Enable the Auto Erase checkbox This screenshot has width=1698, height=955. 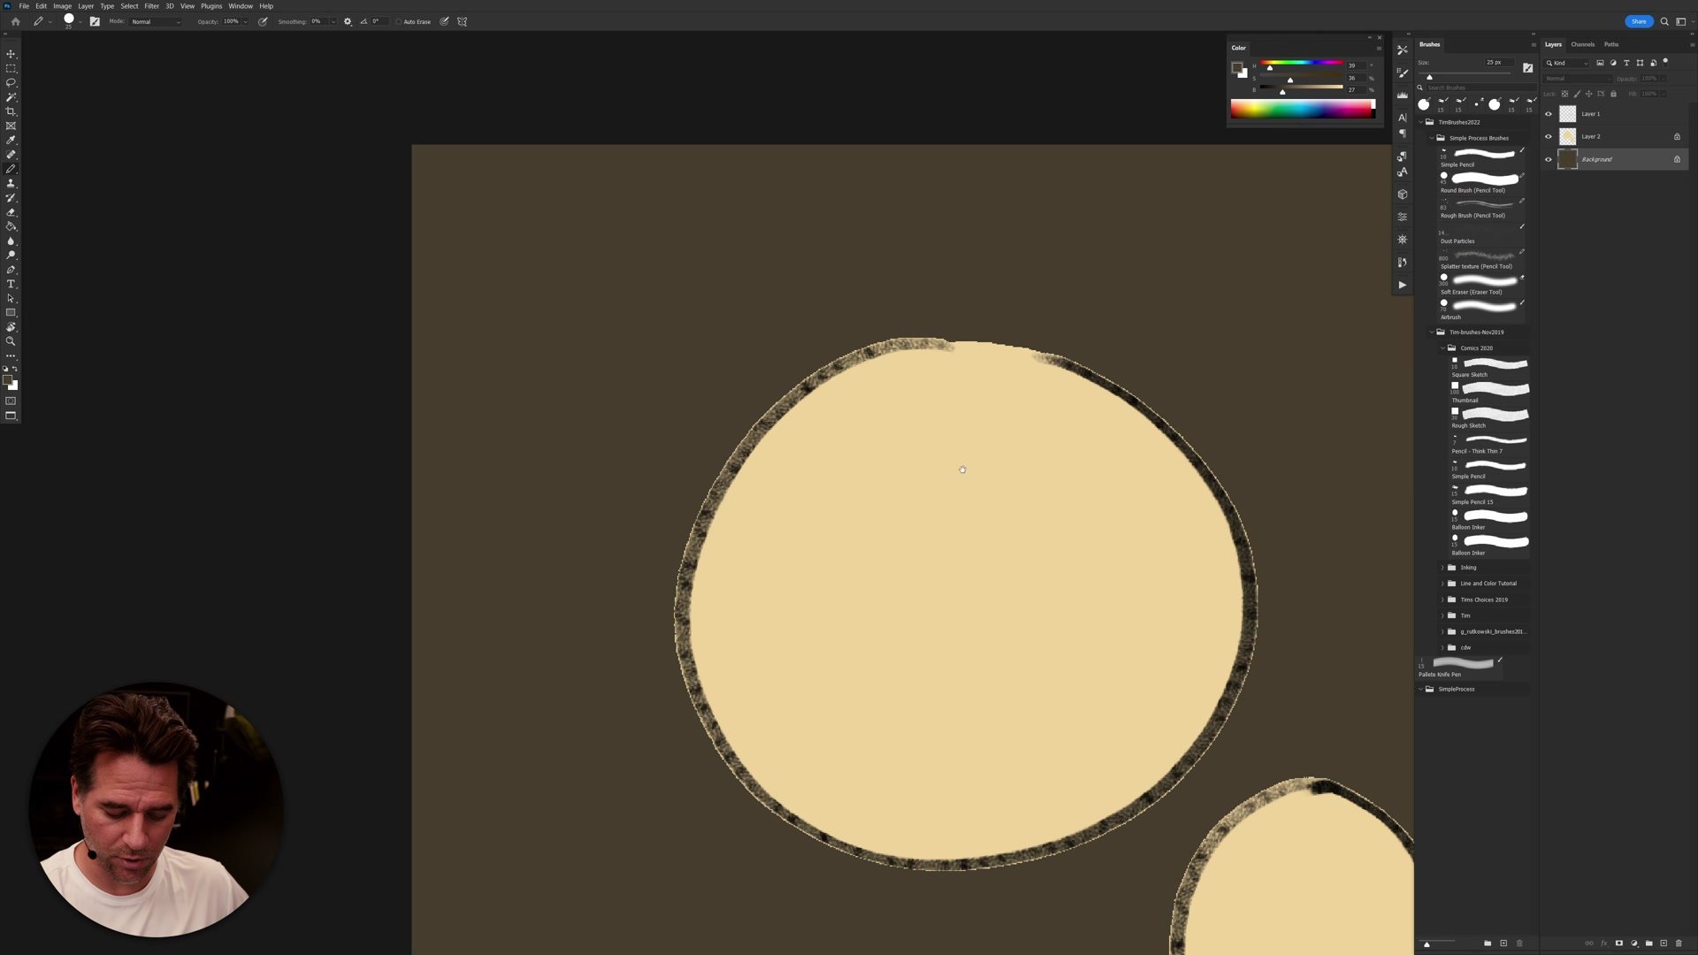400,21
